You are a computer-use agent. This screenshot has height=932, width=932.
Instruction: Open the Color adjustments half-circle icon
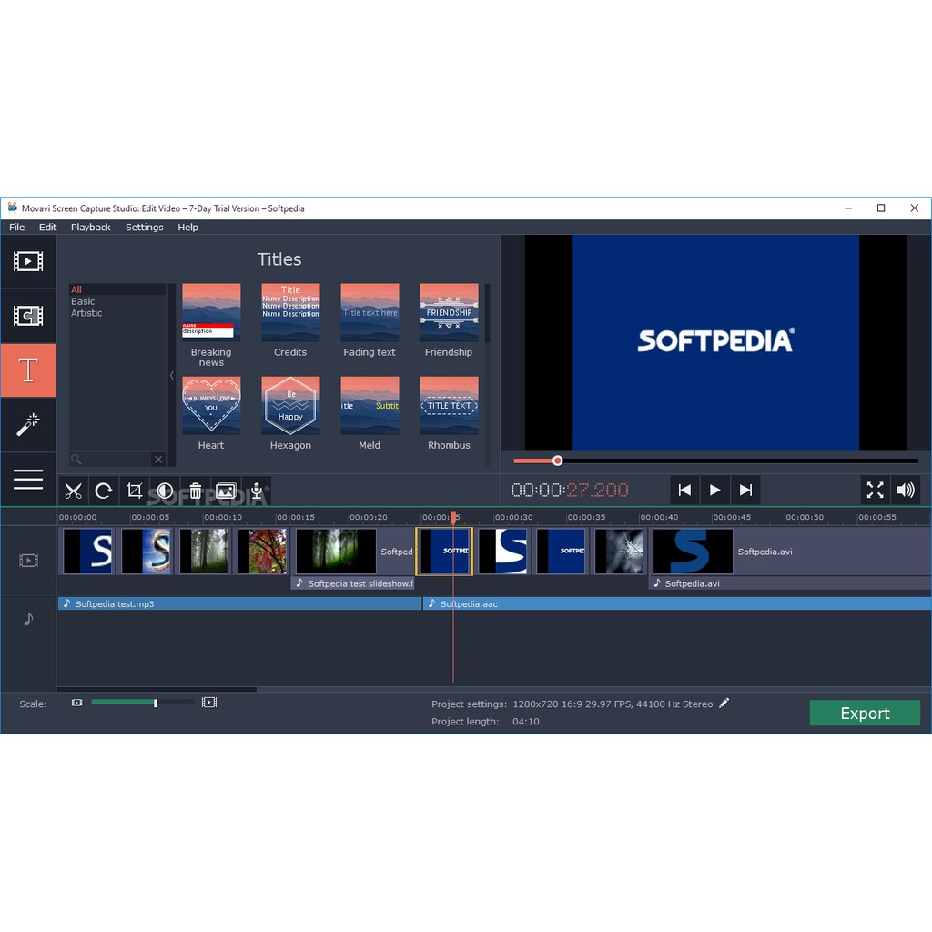click(x=165, y=491)
